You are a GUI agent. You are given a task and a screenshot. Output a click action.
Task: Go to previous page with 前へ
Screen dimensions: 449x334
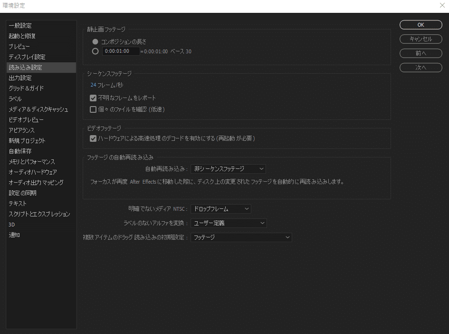[420, 53]
